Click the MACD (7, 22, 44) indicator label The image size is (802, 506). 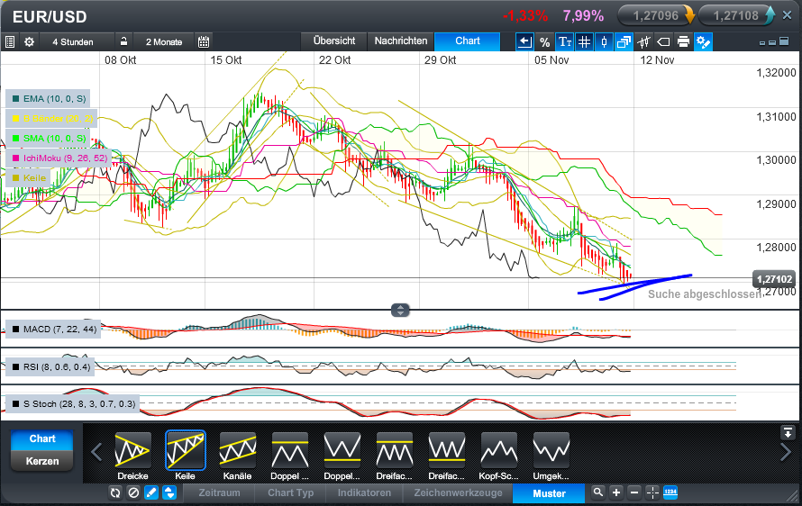(x=54, y=330)
